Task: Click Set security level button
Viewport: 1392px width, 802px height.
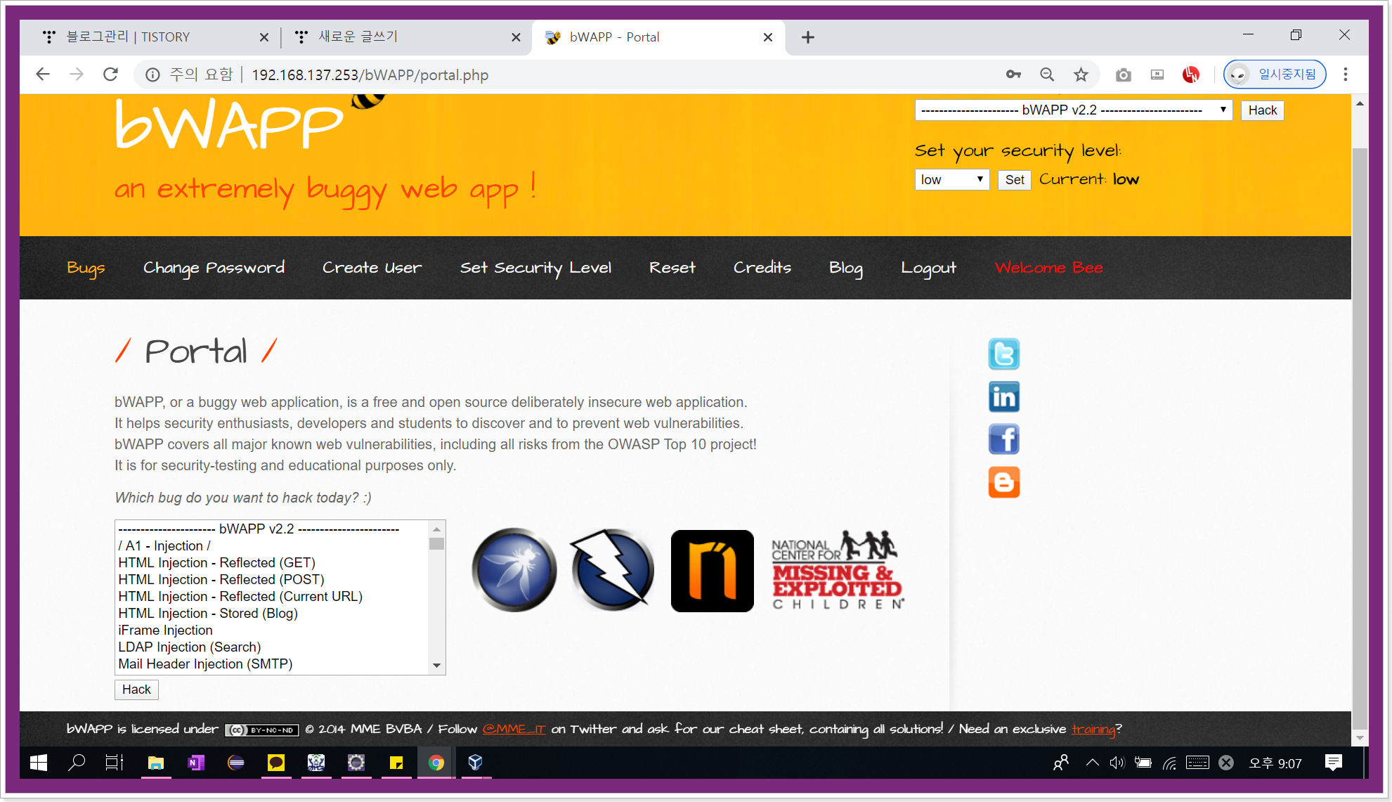Action: click(x=1014, y=180)
